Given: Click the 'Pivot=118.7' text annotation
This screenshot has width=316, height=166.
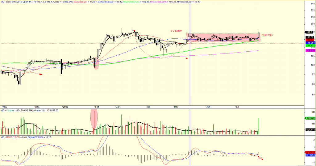Looking at the screenshot, I should [x=268, y=35].
